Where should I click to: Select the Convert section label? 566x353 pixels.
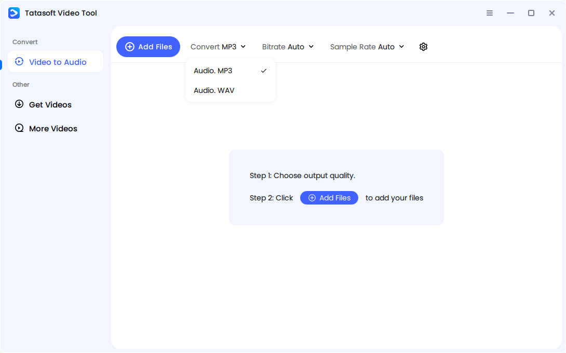pyautogui.click(x=24, y=42)
